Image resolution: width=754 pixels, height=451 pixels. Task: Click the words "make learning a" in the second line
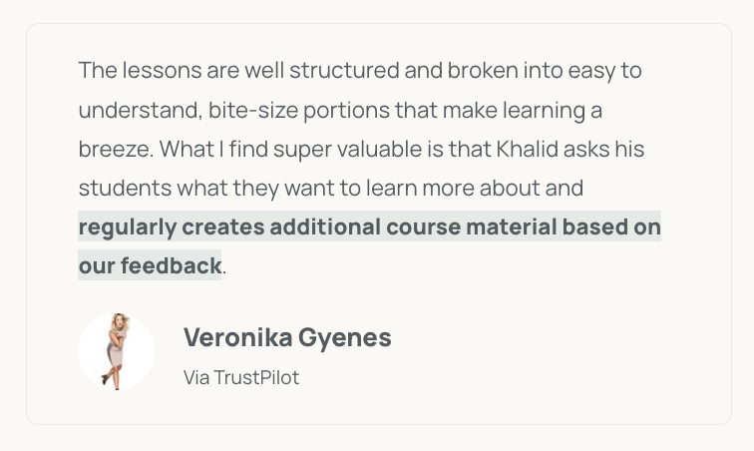[523, 110]
